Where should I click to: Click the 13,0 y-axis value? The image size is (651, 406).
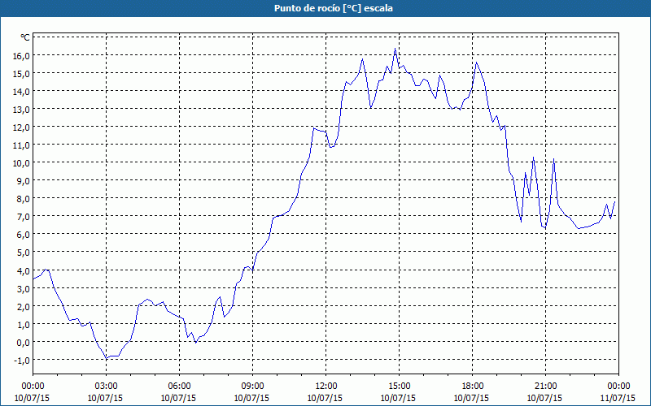(x=21, y=109)
